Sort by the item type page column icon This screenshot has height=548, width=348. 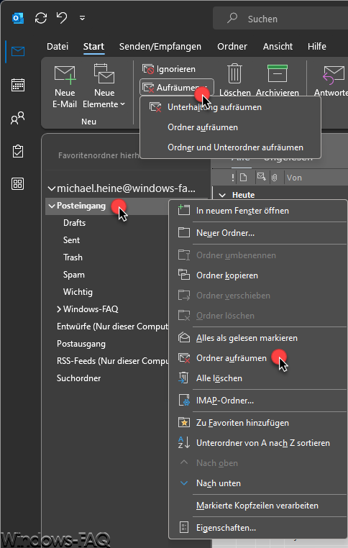click(x=244, y=178)
